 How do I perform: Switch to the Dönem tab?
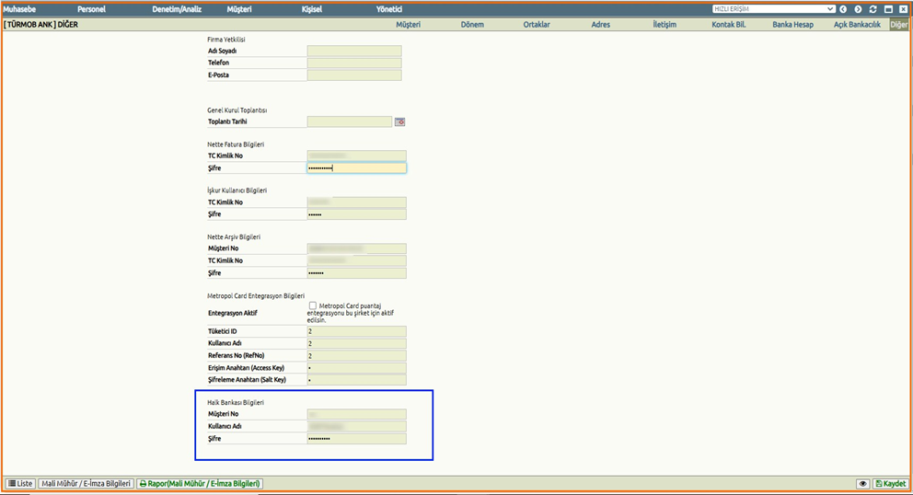(x=472, y=25)
